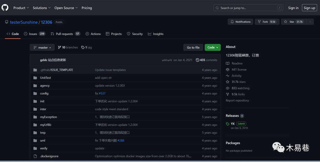Expand the star lists dropdown arrow
Screen dimensions: 320x162
point(310,22)
